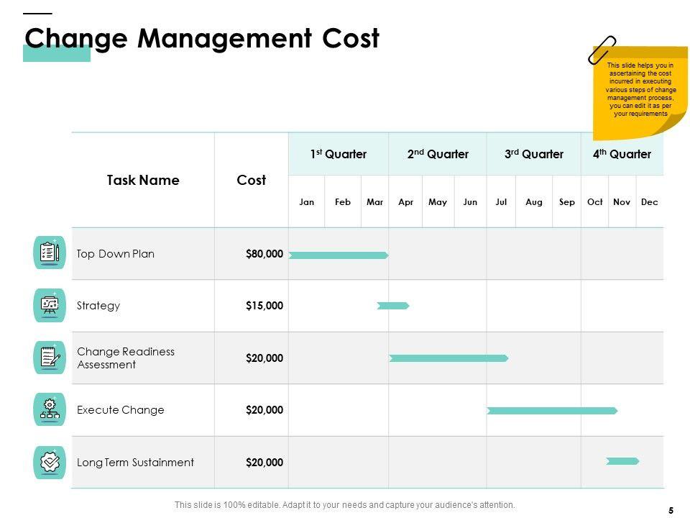Click the Aug month header cell
Viewport: 690px width, 518px height.
[534, 202]
